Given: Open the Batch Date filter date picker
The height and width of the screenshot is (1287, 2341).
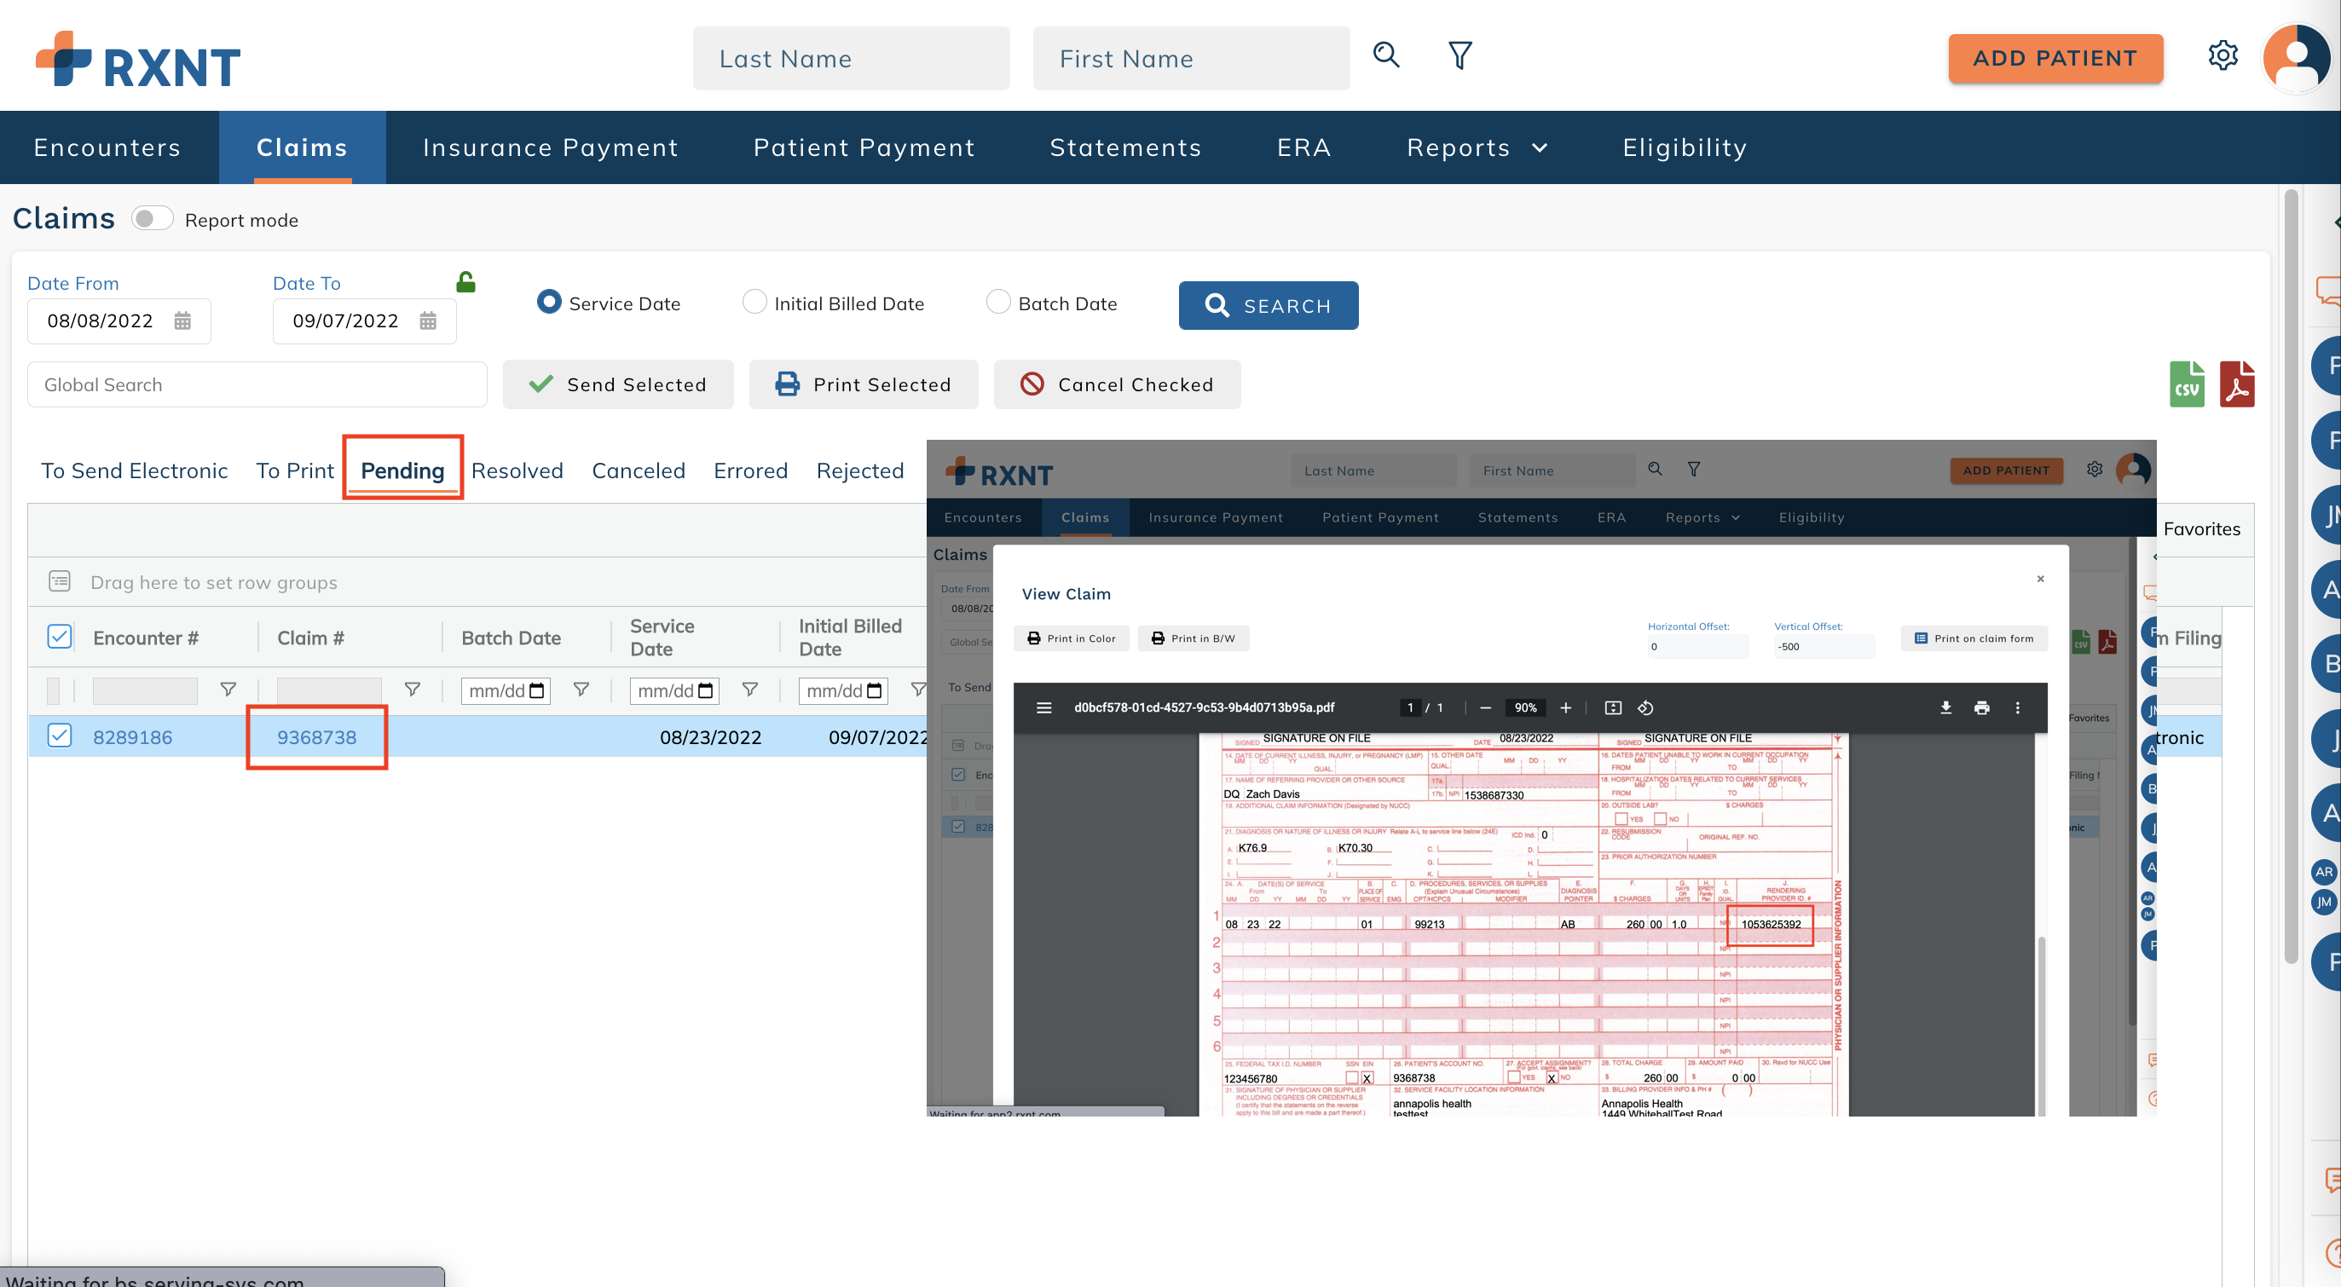Looking at the screenshot, I should click(x=537, y=691).
